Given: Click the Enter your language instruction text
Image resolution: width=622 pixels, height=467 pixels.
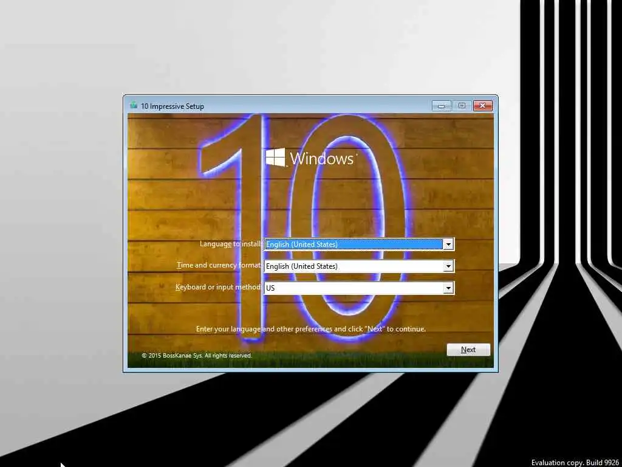Looking at the screenshot, I should point(310,329).
